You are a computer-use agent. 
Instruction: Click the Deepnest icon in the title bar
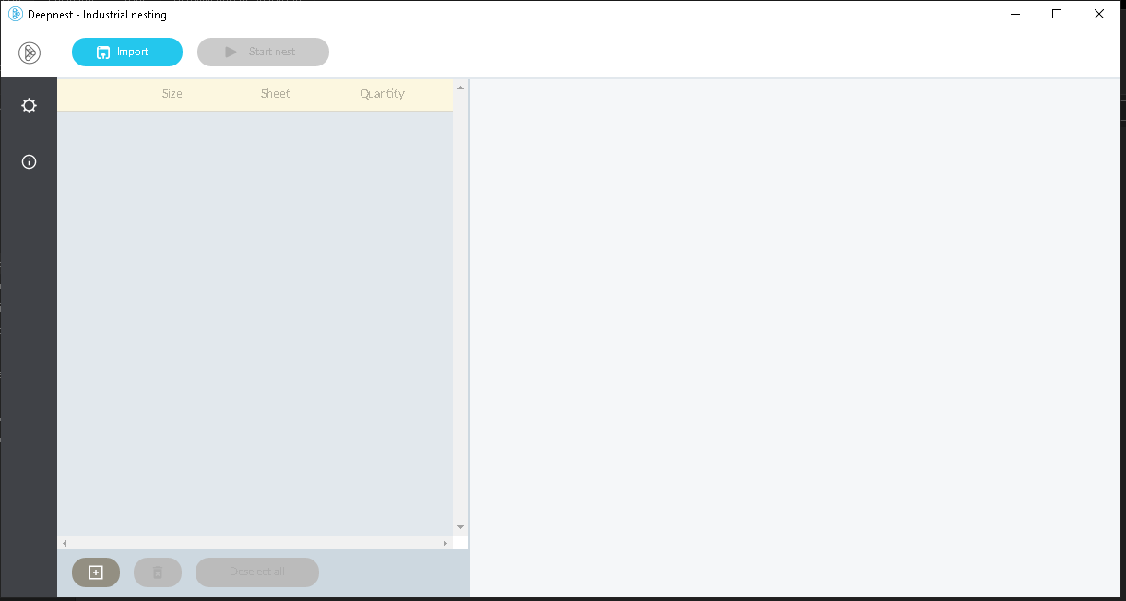click(x=15, y=14)
